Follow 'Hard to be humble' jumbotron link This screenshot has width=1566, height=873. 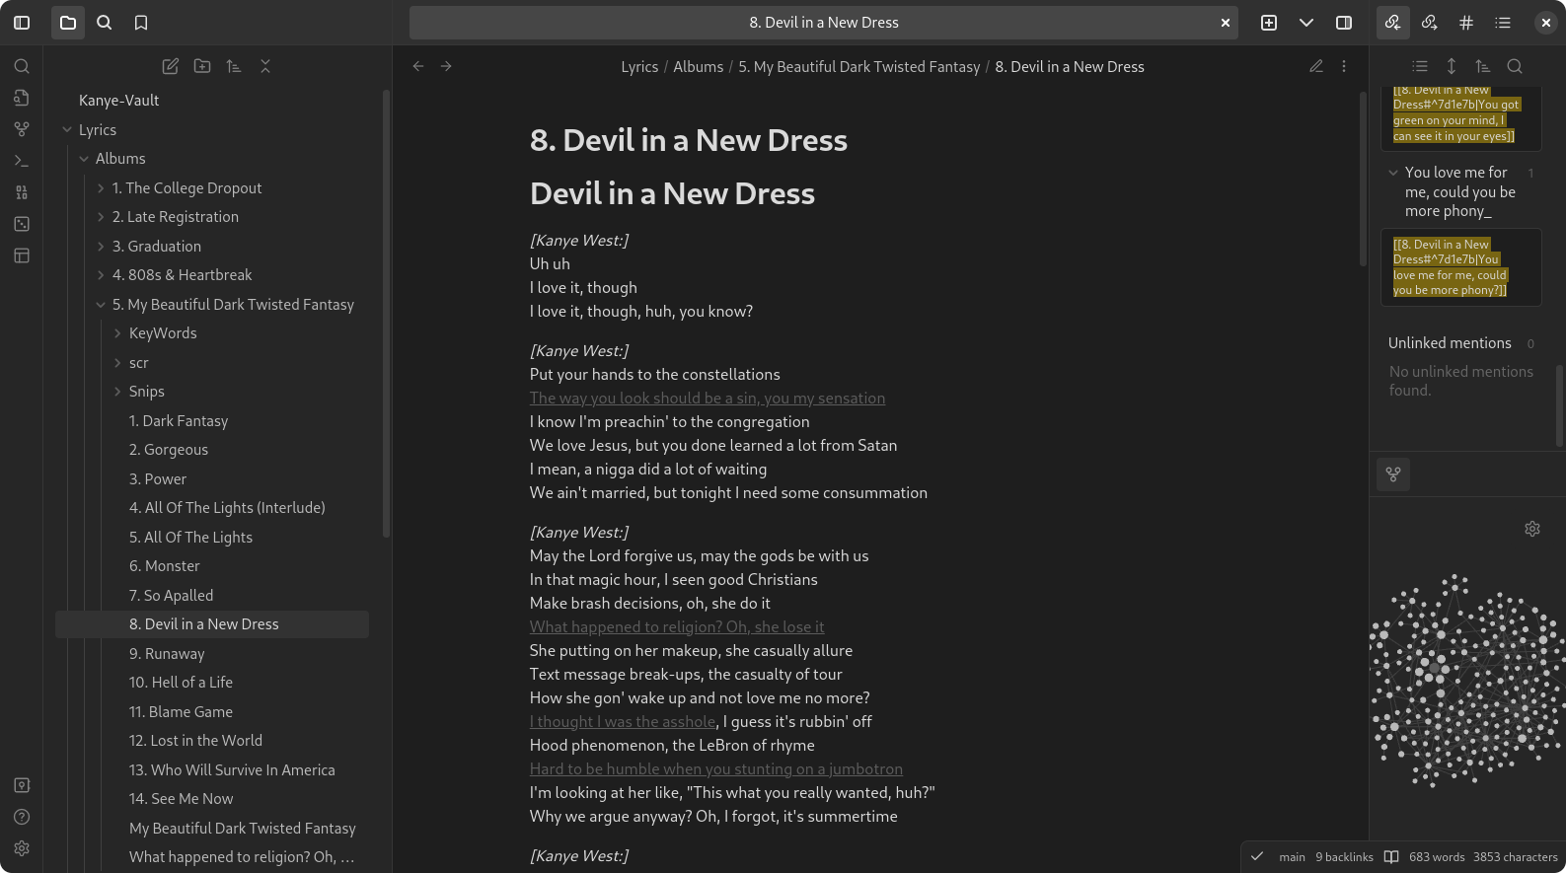coord(716,769)
